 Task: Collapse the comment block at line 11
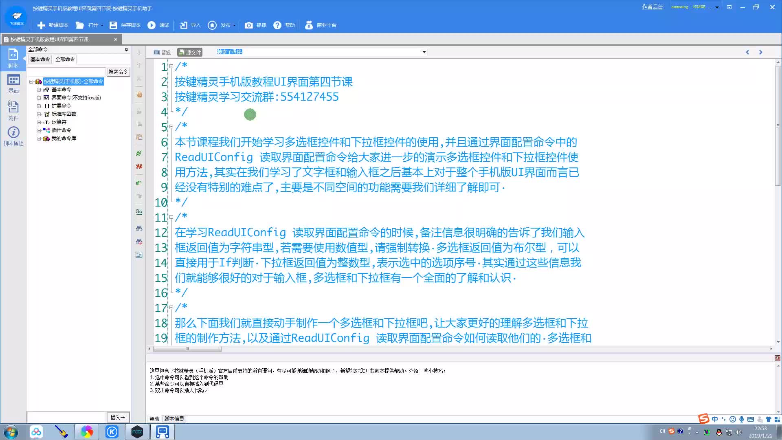171,217
